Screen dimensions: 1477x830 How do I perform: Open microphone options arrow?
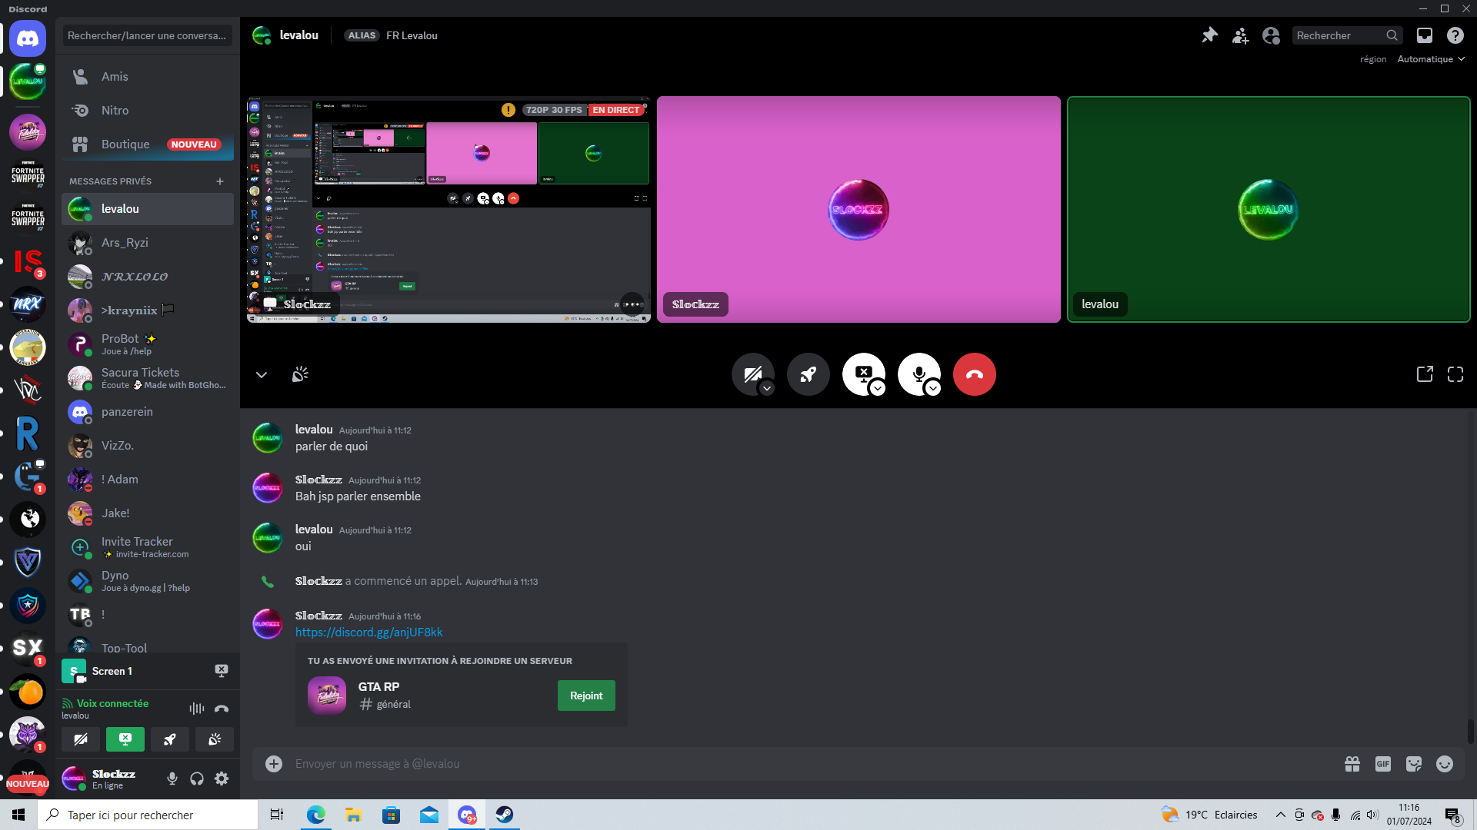click(x=933, y=389)
